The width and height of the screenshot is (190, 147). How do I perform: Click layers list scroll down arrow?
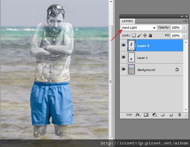tap(186, 109)
